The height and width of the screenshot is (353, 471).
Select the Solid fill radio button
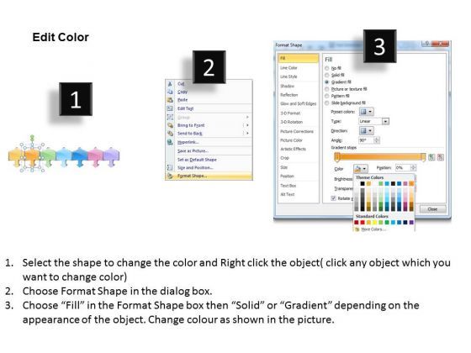pos(327,75)
